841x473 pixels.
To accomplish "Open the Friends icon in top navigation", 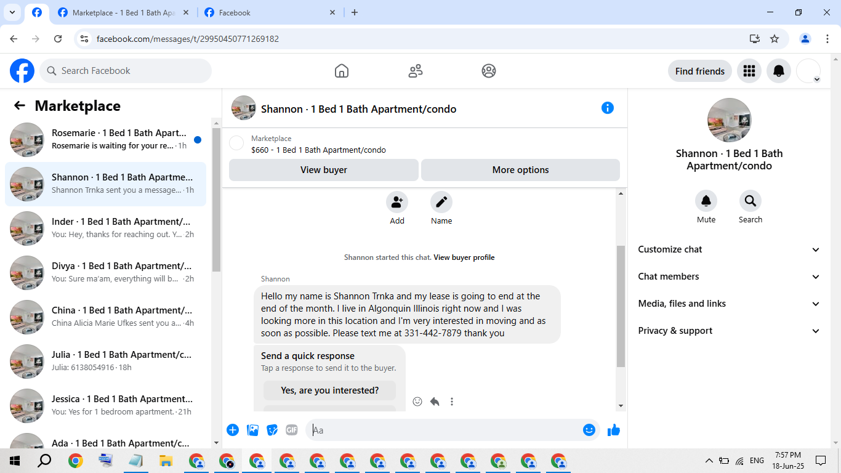I will tap(416, 71).
